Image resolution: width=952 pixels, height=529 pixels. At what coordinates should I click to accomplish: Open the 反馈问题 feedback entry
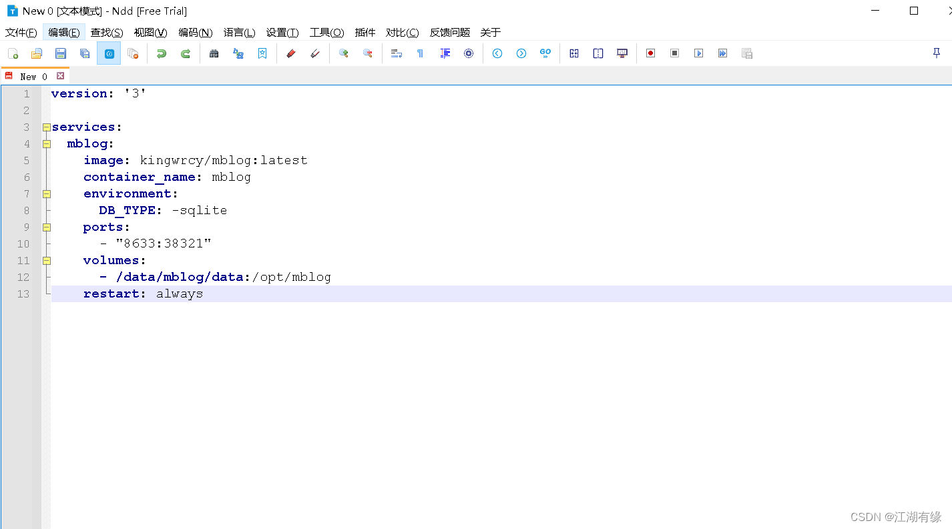[x=449, y=32]
